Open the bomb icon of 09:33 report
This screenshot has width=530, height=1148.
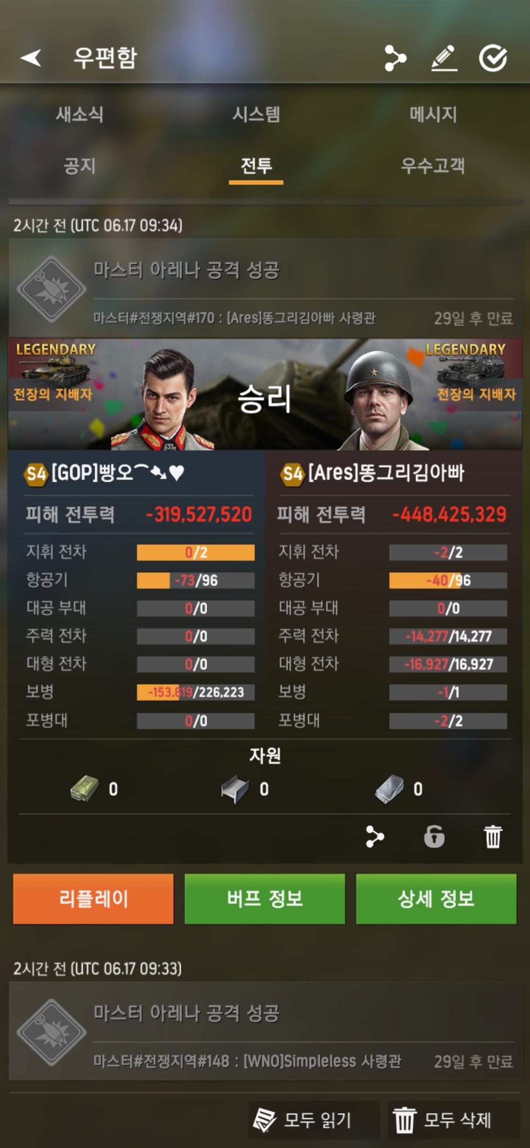[52, 1033]
